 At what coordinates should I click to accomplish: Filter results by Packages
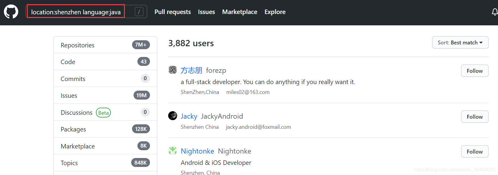point(105,129)
